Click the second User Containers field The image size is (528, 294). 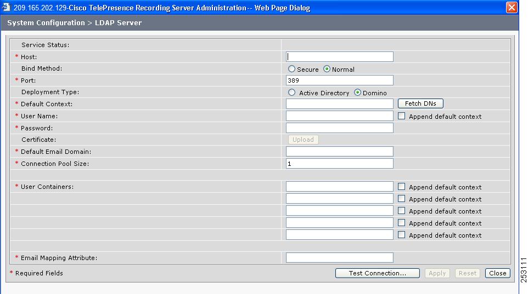(x=339, y=199)
